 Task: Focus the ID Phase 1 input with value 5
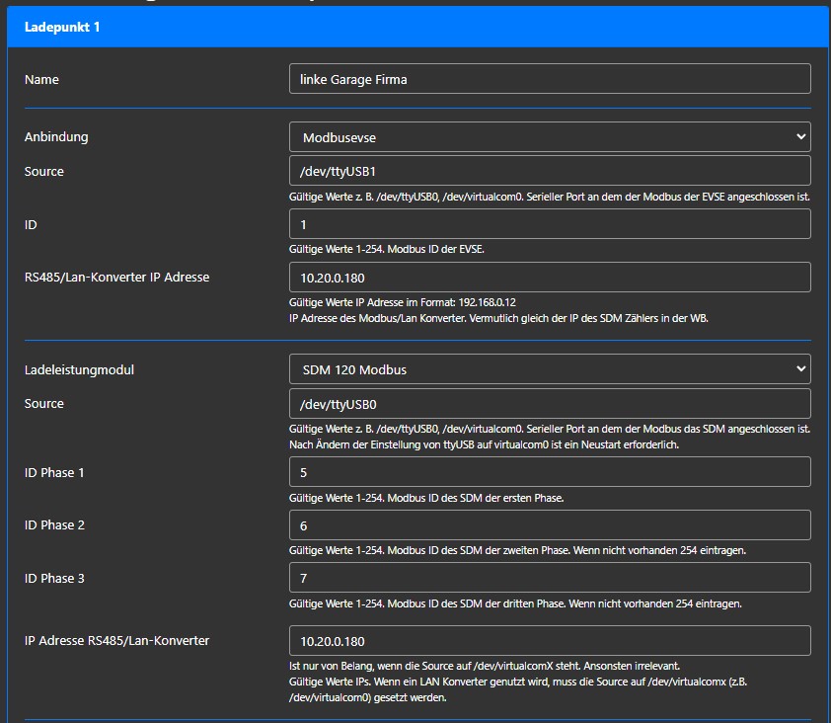click(x=550, y=472)
